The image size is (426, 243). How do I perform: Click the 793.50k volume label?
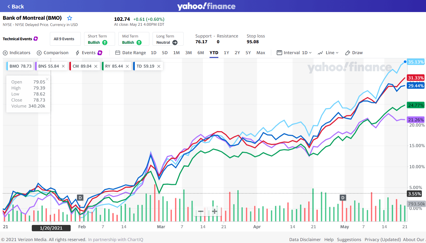(x=416, y=204)
